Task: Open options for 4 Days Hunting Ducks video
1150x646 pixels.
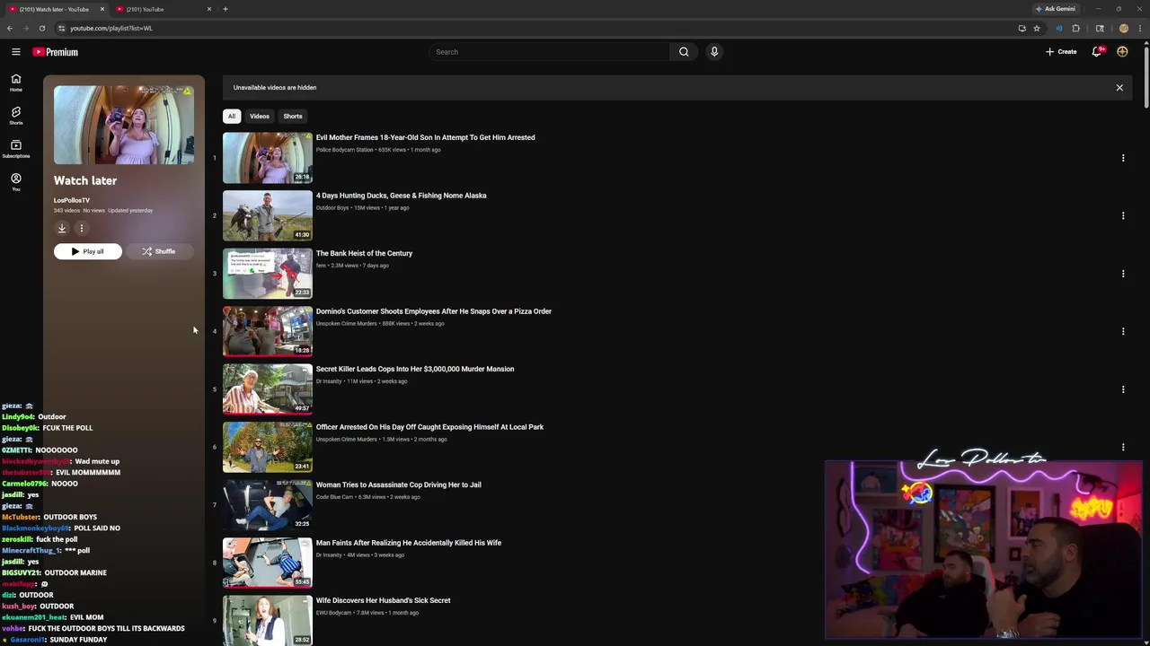Action: tap(1122, 215)
